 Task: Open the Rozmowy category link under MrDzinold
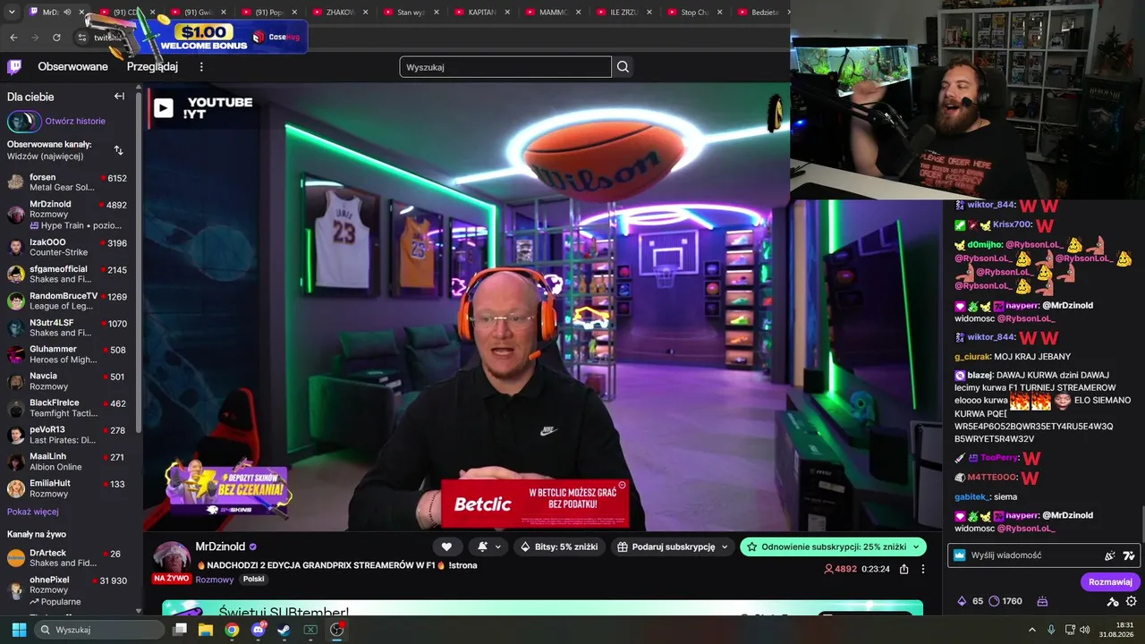(x=215, y=580)
